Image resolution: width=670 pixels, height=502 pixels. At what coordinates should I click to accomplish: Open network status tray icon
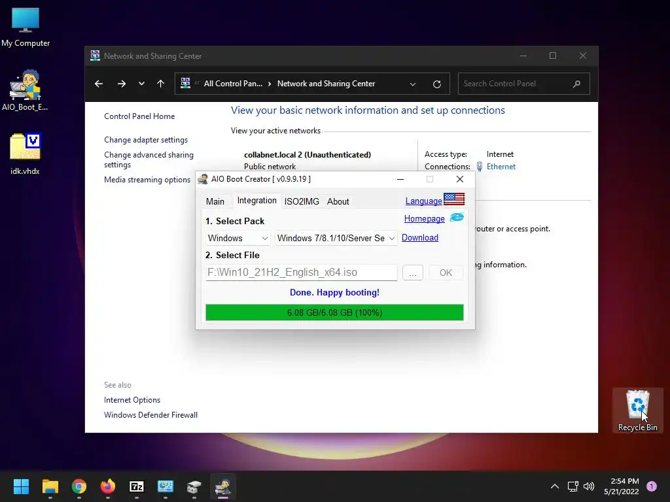573,486
